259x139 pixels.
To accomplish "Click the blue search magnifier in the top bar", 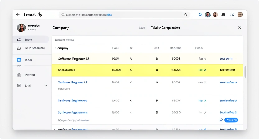I will [x=200, y=15].
